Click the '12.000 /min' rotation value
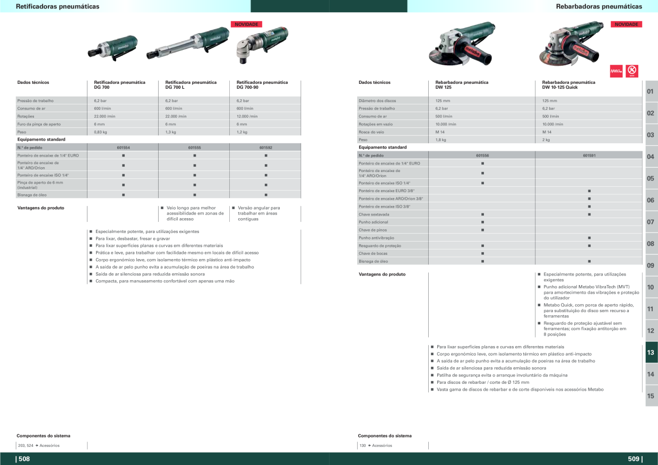Viewport: 658px width, 465px height. click(247, 116)
